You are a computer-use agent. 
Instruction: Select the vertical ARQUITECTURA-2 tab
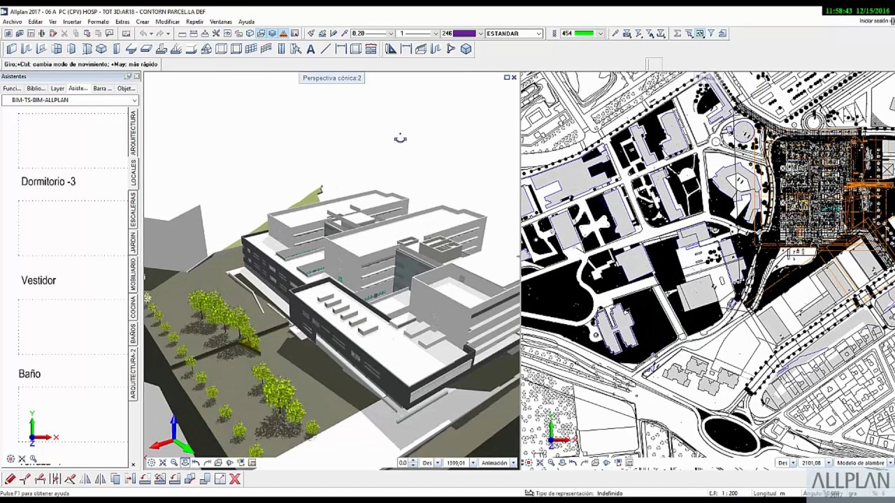coord(133,374)
